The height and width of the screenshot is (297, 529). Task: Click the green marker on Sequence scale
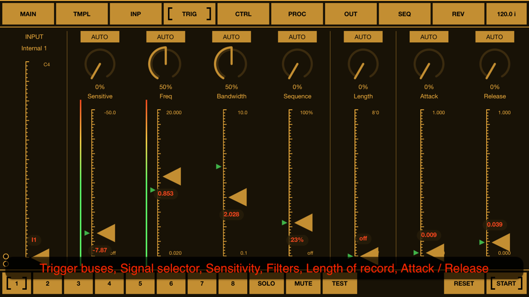(x=285, y=223)
